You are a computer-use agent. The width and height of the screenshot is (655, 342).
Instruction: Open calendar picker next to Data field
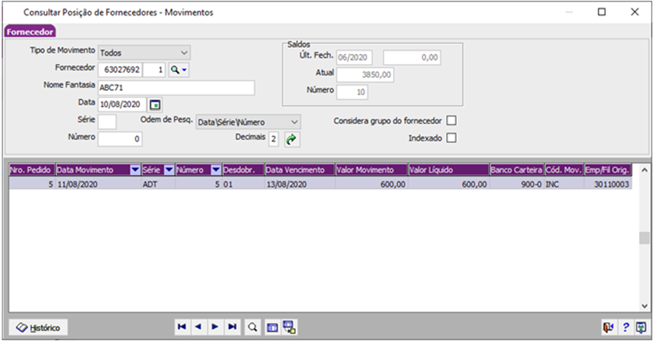pyautogui.click(x=155, y=105)
